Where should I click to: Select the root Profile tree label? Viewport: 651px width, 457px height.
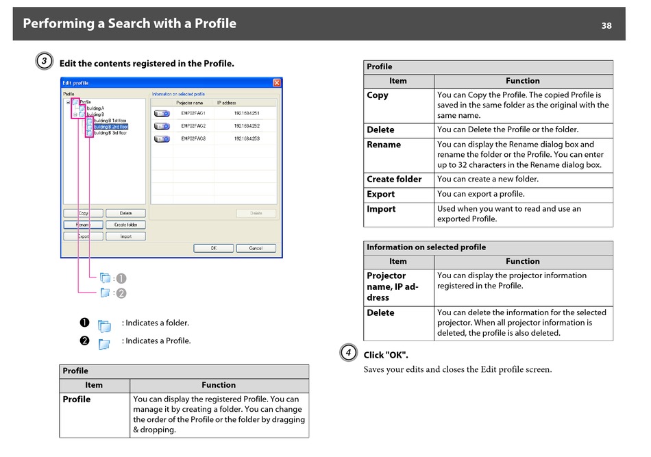[85, 102]
